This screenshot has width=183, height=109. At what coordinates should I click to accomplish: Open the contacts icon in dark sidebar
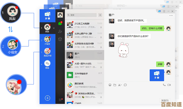click(60, 31)
